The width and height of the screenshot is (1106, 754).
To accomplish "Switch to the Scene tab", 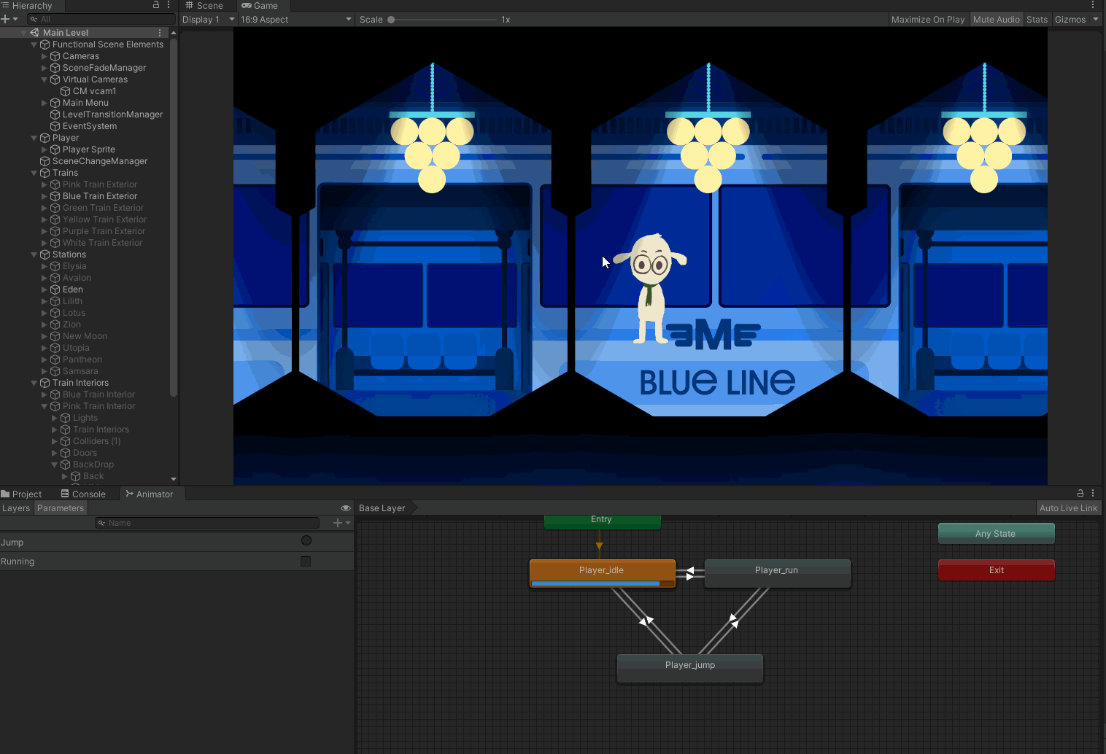I will pyautogui.click(x=204, y=6).
